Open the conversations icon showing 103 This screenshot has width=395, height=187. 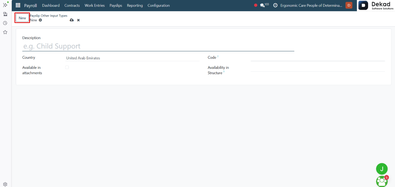[x=264, y=5]
